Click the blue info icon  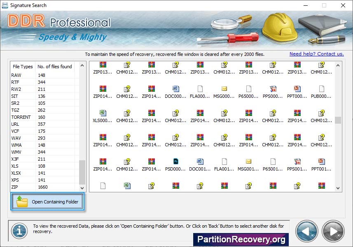19,231
